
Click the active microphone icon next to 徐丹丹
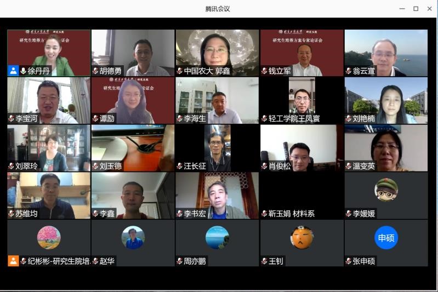24,71
